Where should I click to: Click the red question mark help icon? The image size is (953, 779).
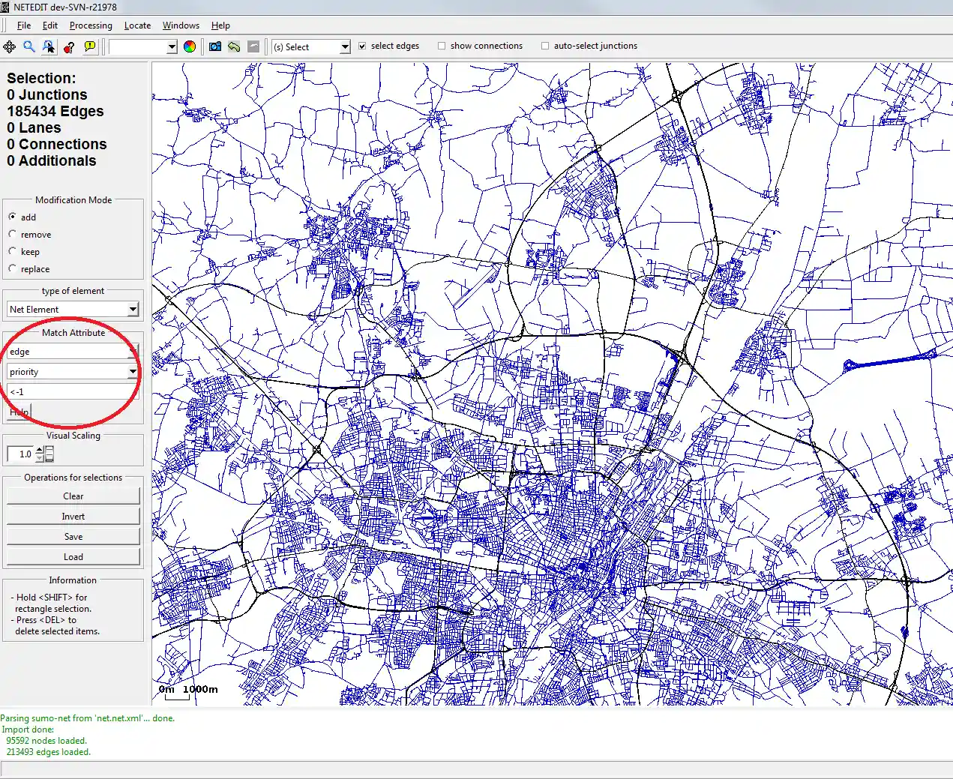coord(69,46)
